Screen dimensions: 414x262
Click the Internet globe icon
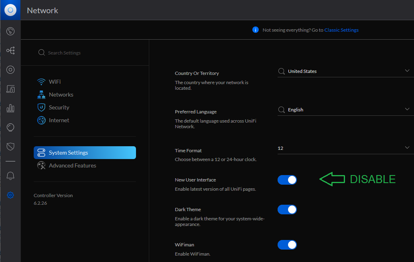point(41,120)
